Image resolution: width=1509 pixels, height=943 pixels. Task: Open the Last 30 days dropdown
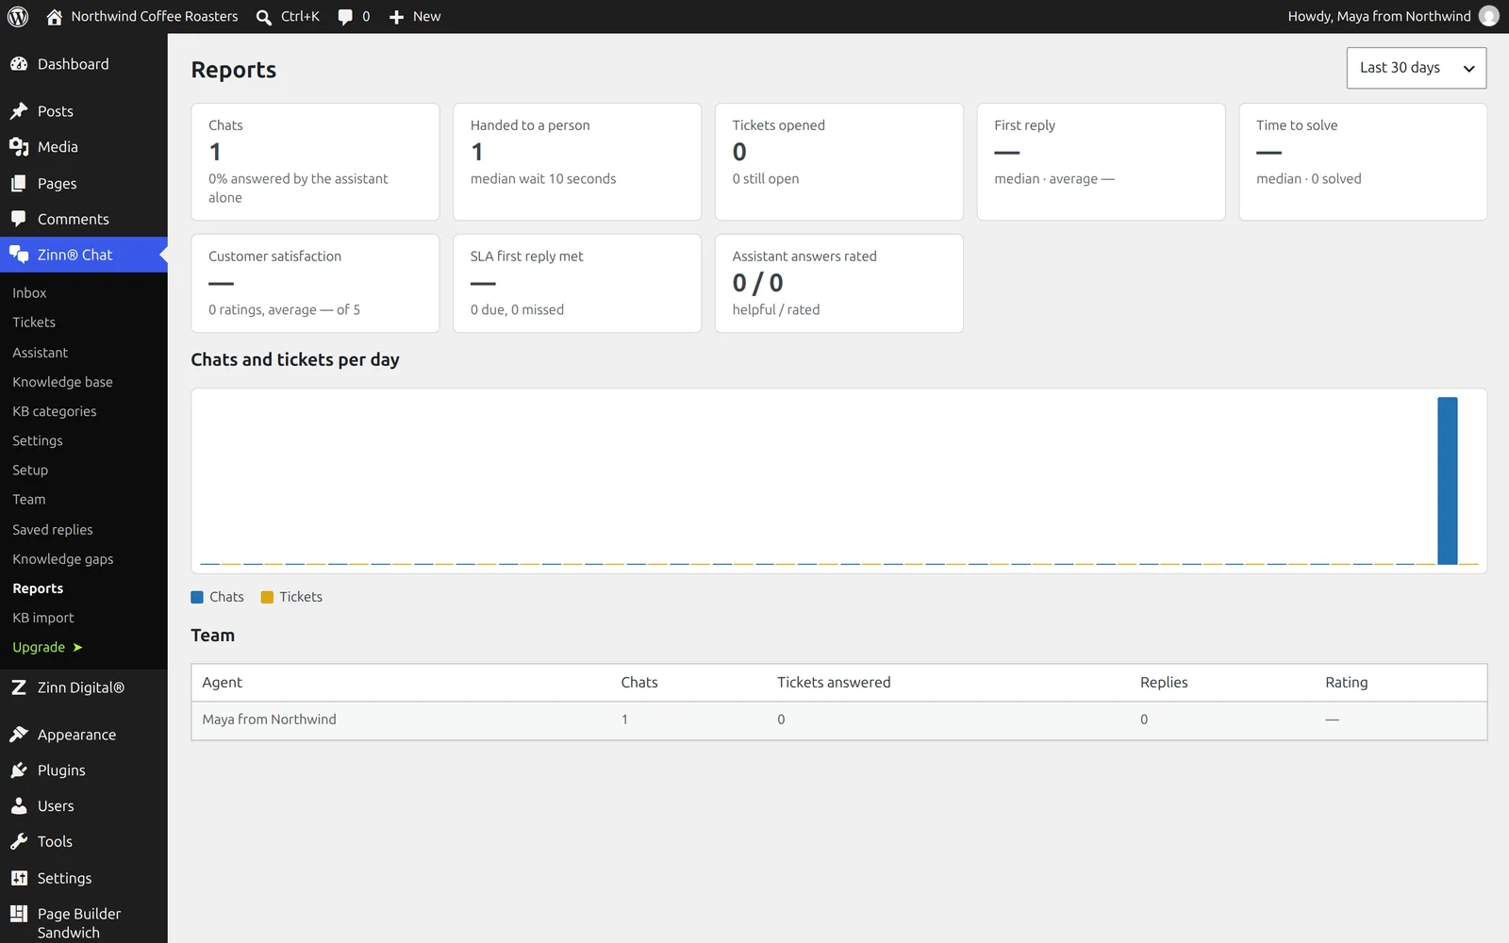point(1417,68)
